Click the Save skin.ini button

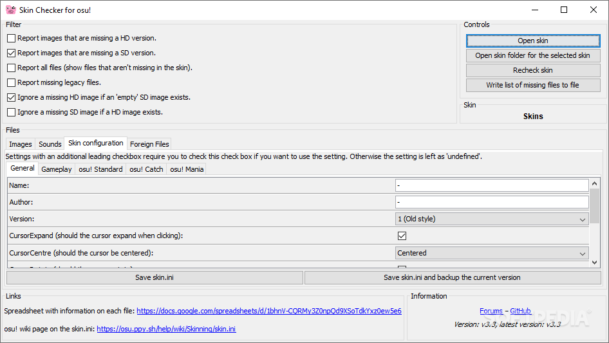155,277
